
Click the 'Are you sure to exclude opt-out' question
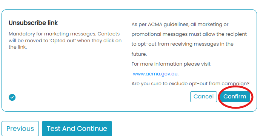click(x=191, y=84)
